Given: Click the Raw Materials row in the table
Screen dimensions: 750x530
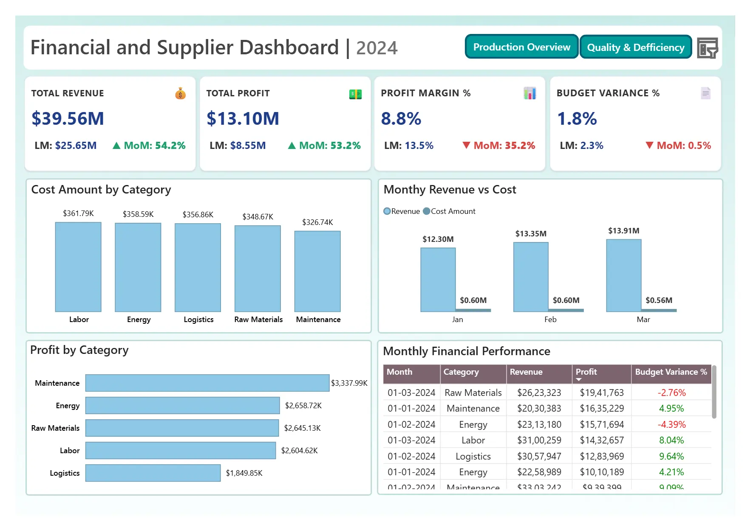Looking at the screenshot, I should [x=473, y=393].
